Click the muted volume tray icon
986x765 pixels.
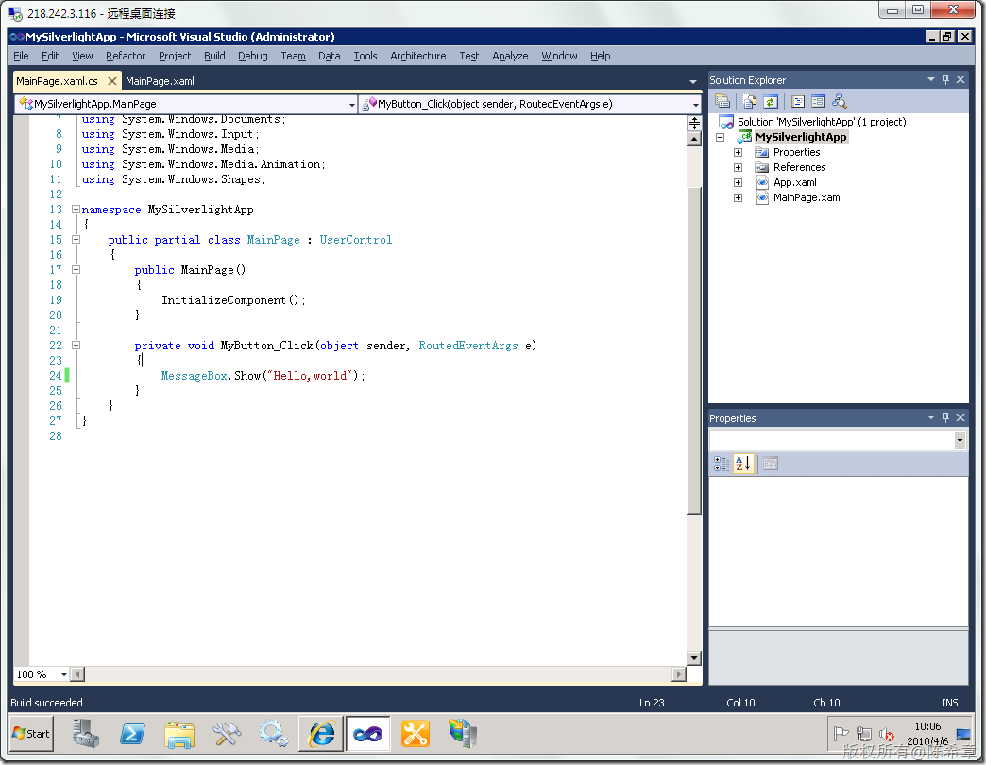coord(887,734)
